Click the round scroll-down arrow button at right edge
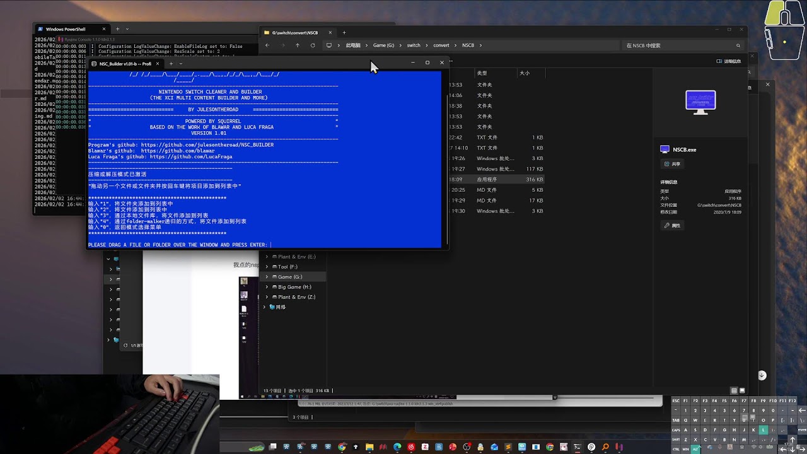The width and height of the screenshot is (807, 454). (762, 375)
